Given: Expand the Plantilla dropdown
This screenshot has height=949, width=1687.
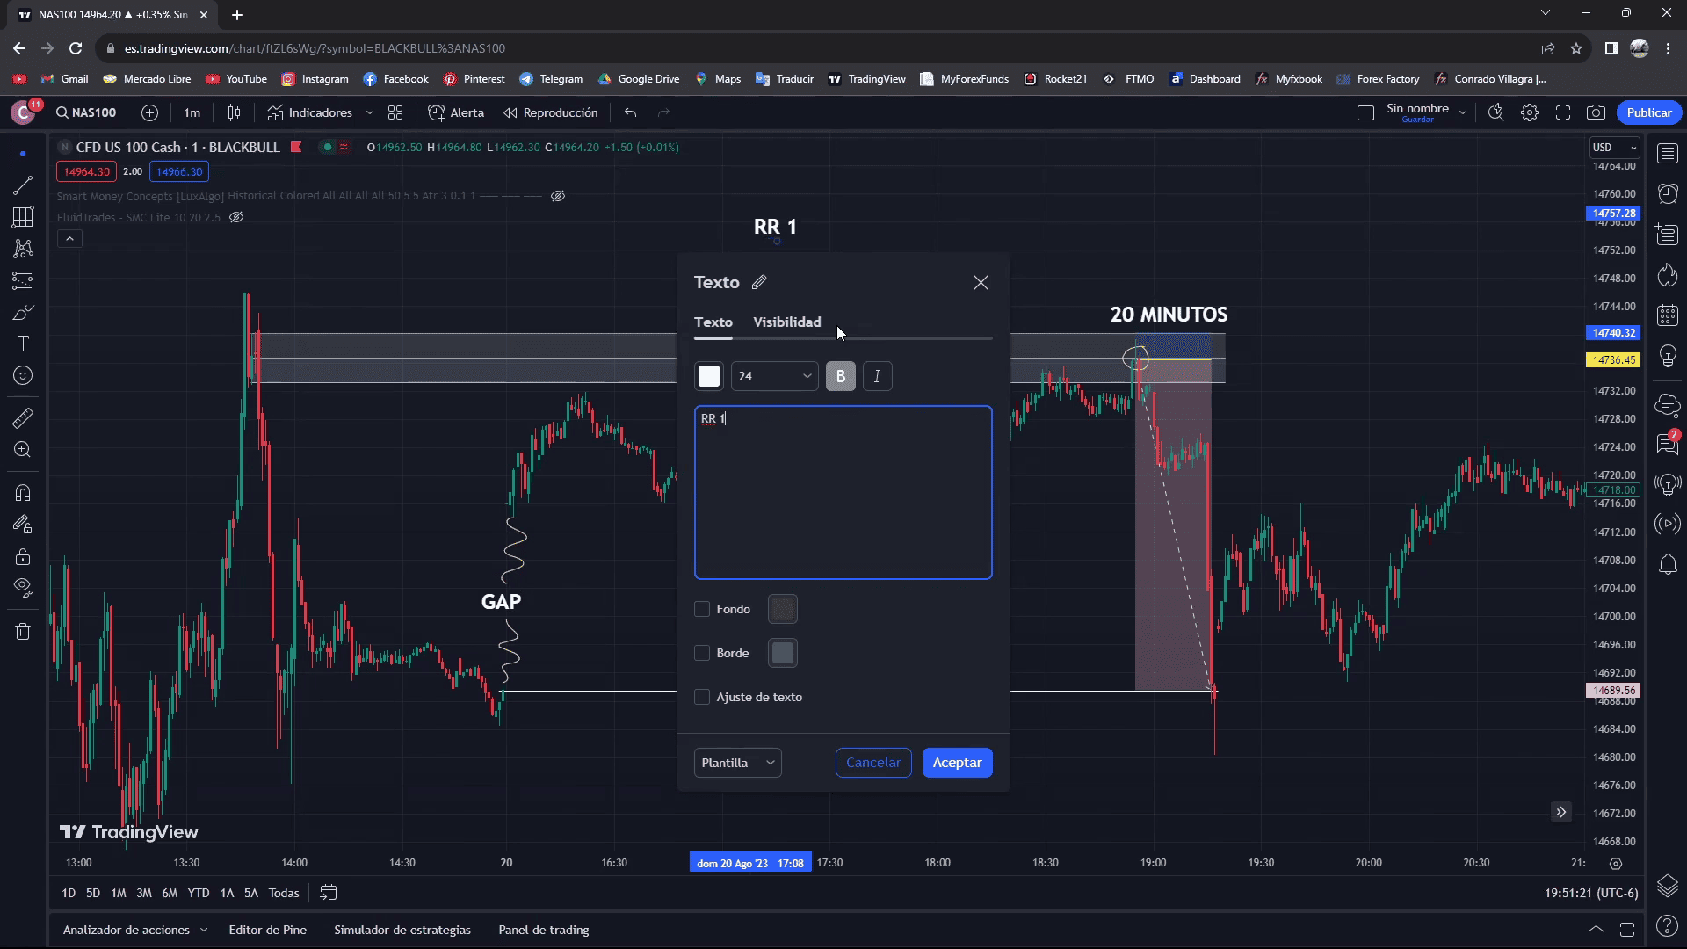Looking at the screenshot, I should click(x=737, y=763).
